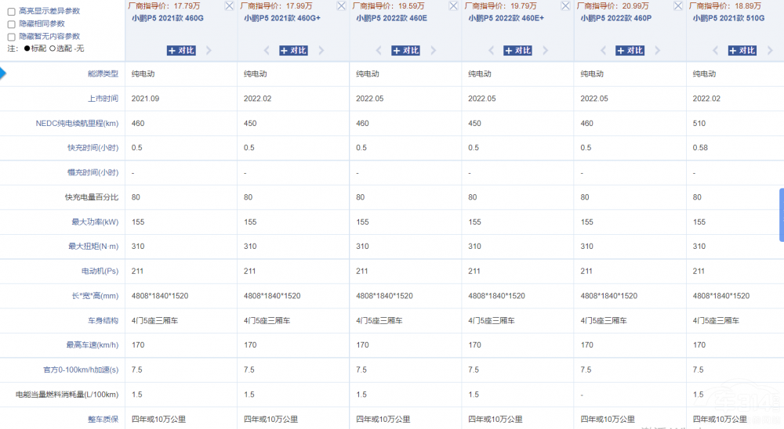Viewport: 784px width, 429px height.
Task: Close the 小鹏P5 2022款 460E+ column
Action: [565, 6]
